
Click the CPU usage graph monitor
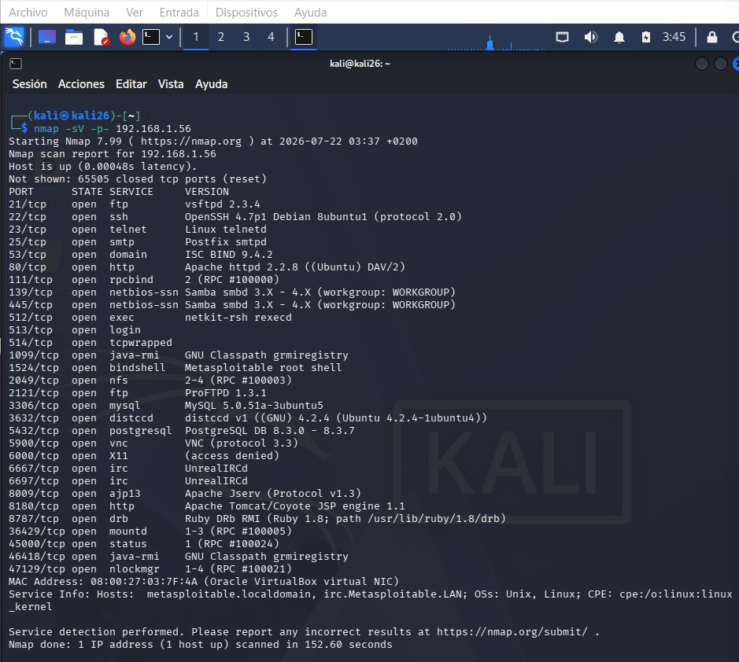click(x=497, y=41)
